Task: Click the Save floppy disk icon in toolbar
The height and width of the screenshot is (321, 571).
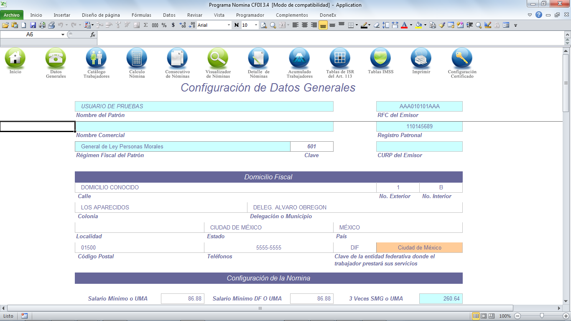Action: tap(33, 25)
